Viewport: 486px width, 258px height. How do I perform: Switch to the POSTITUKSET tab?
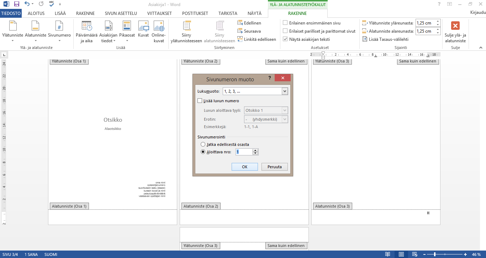click(195, 13)
